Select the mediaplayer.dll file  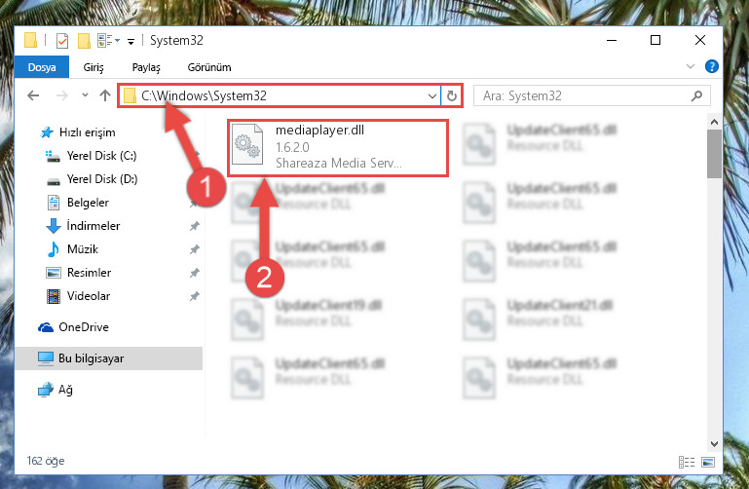(x=338, y=147)
